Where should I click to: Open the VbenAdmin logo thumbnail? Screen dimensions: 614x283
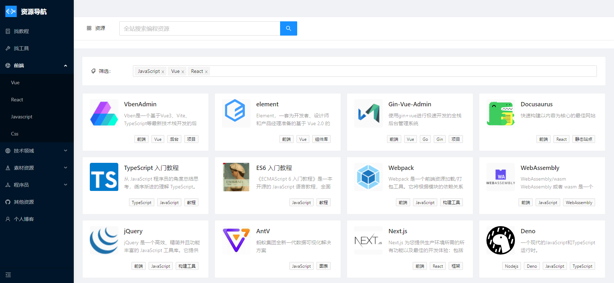tap(104, 113)
